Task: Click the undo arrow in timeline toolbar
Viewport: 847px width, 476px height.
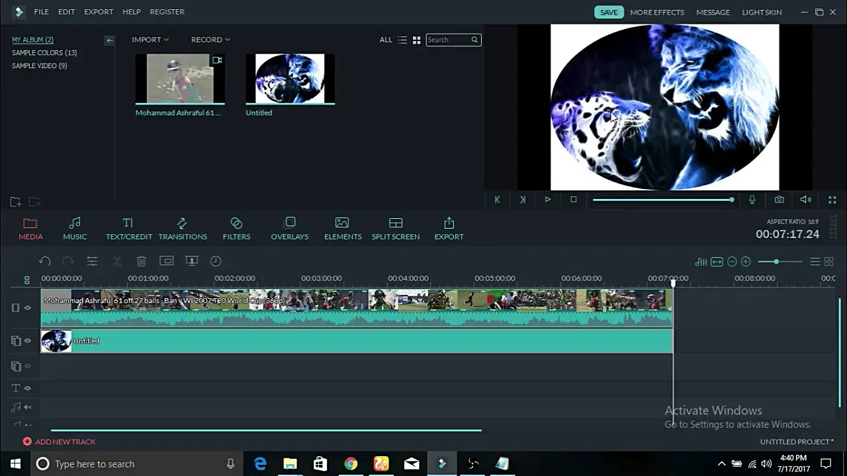Action: point(44,261)
